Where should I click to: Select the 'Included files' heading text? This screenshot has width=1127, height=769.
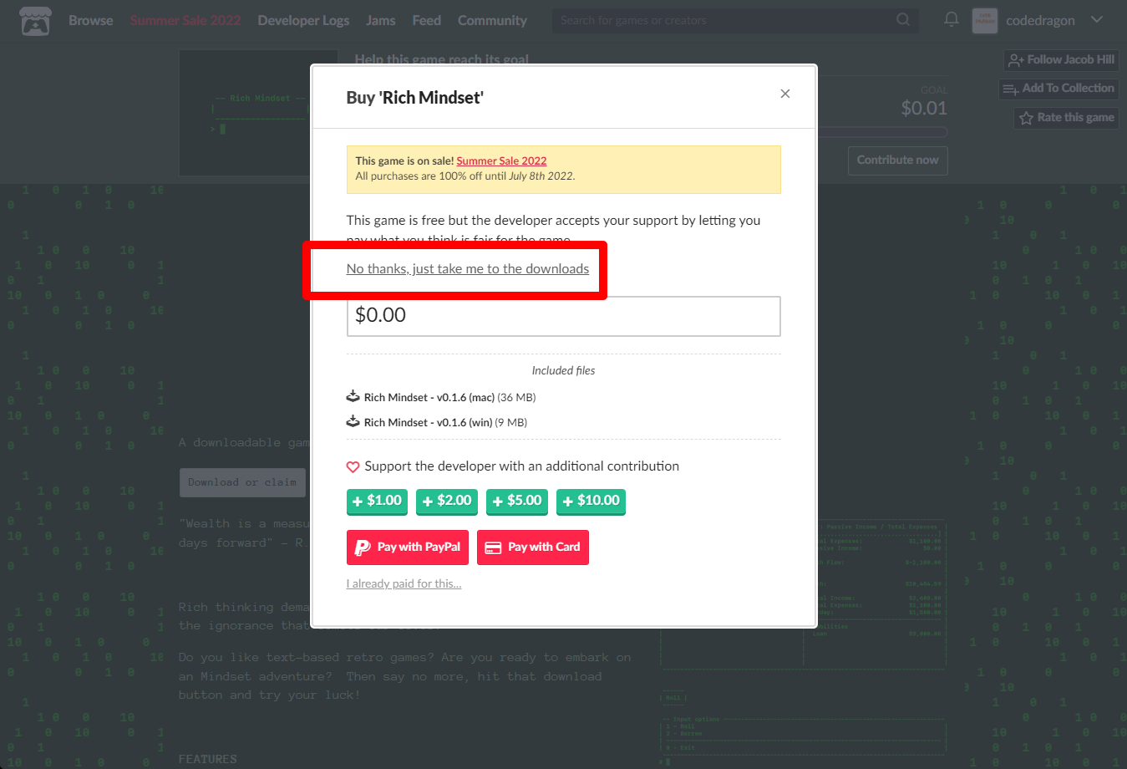tap(564, 370)
